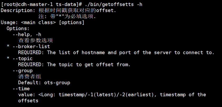Viewport: 222px width, 107px height.
Task: Click the --broker-list option name
Action: [31, 47]
